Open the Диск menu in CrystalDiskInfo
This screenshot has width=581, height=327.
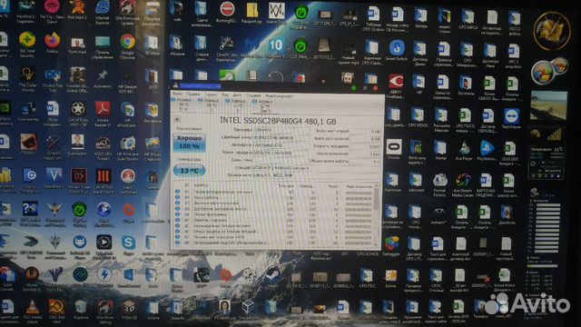tap(237, 95)
